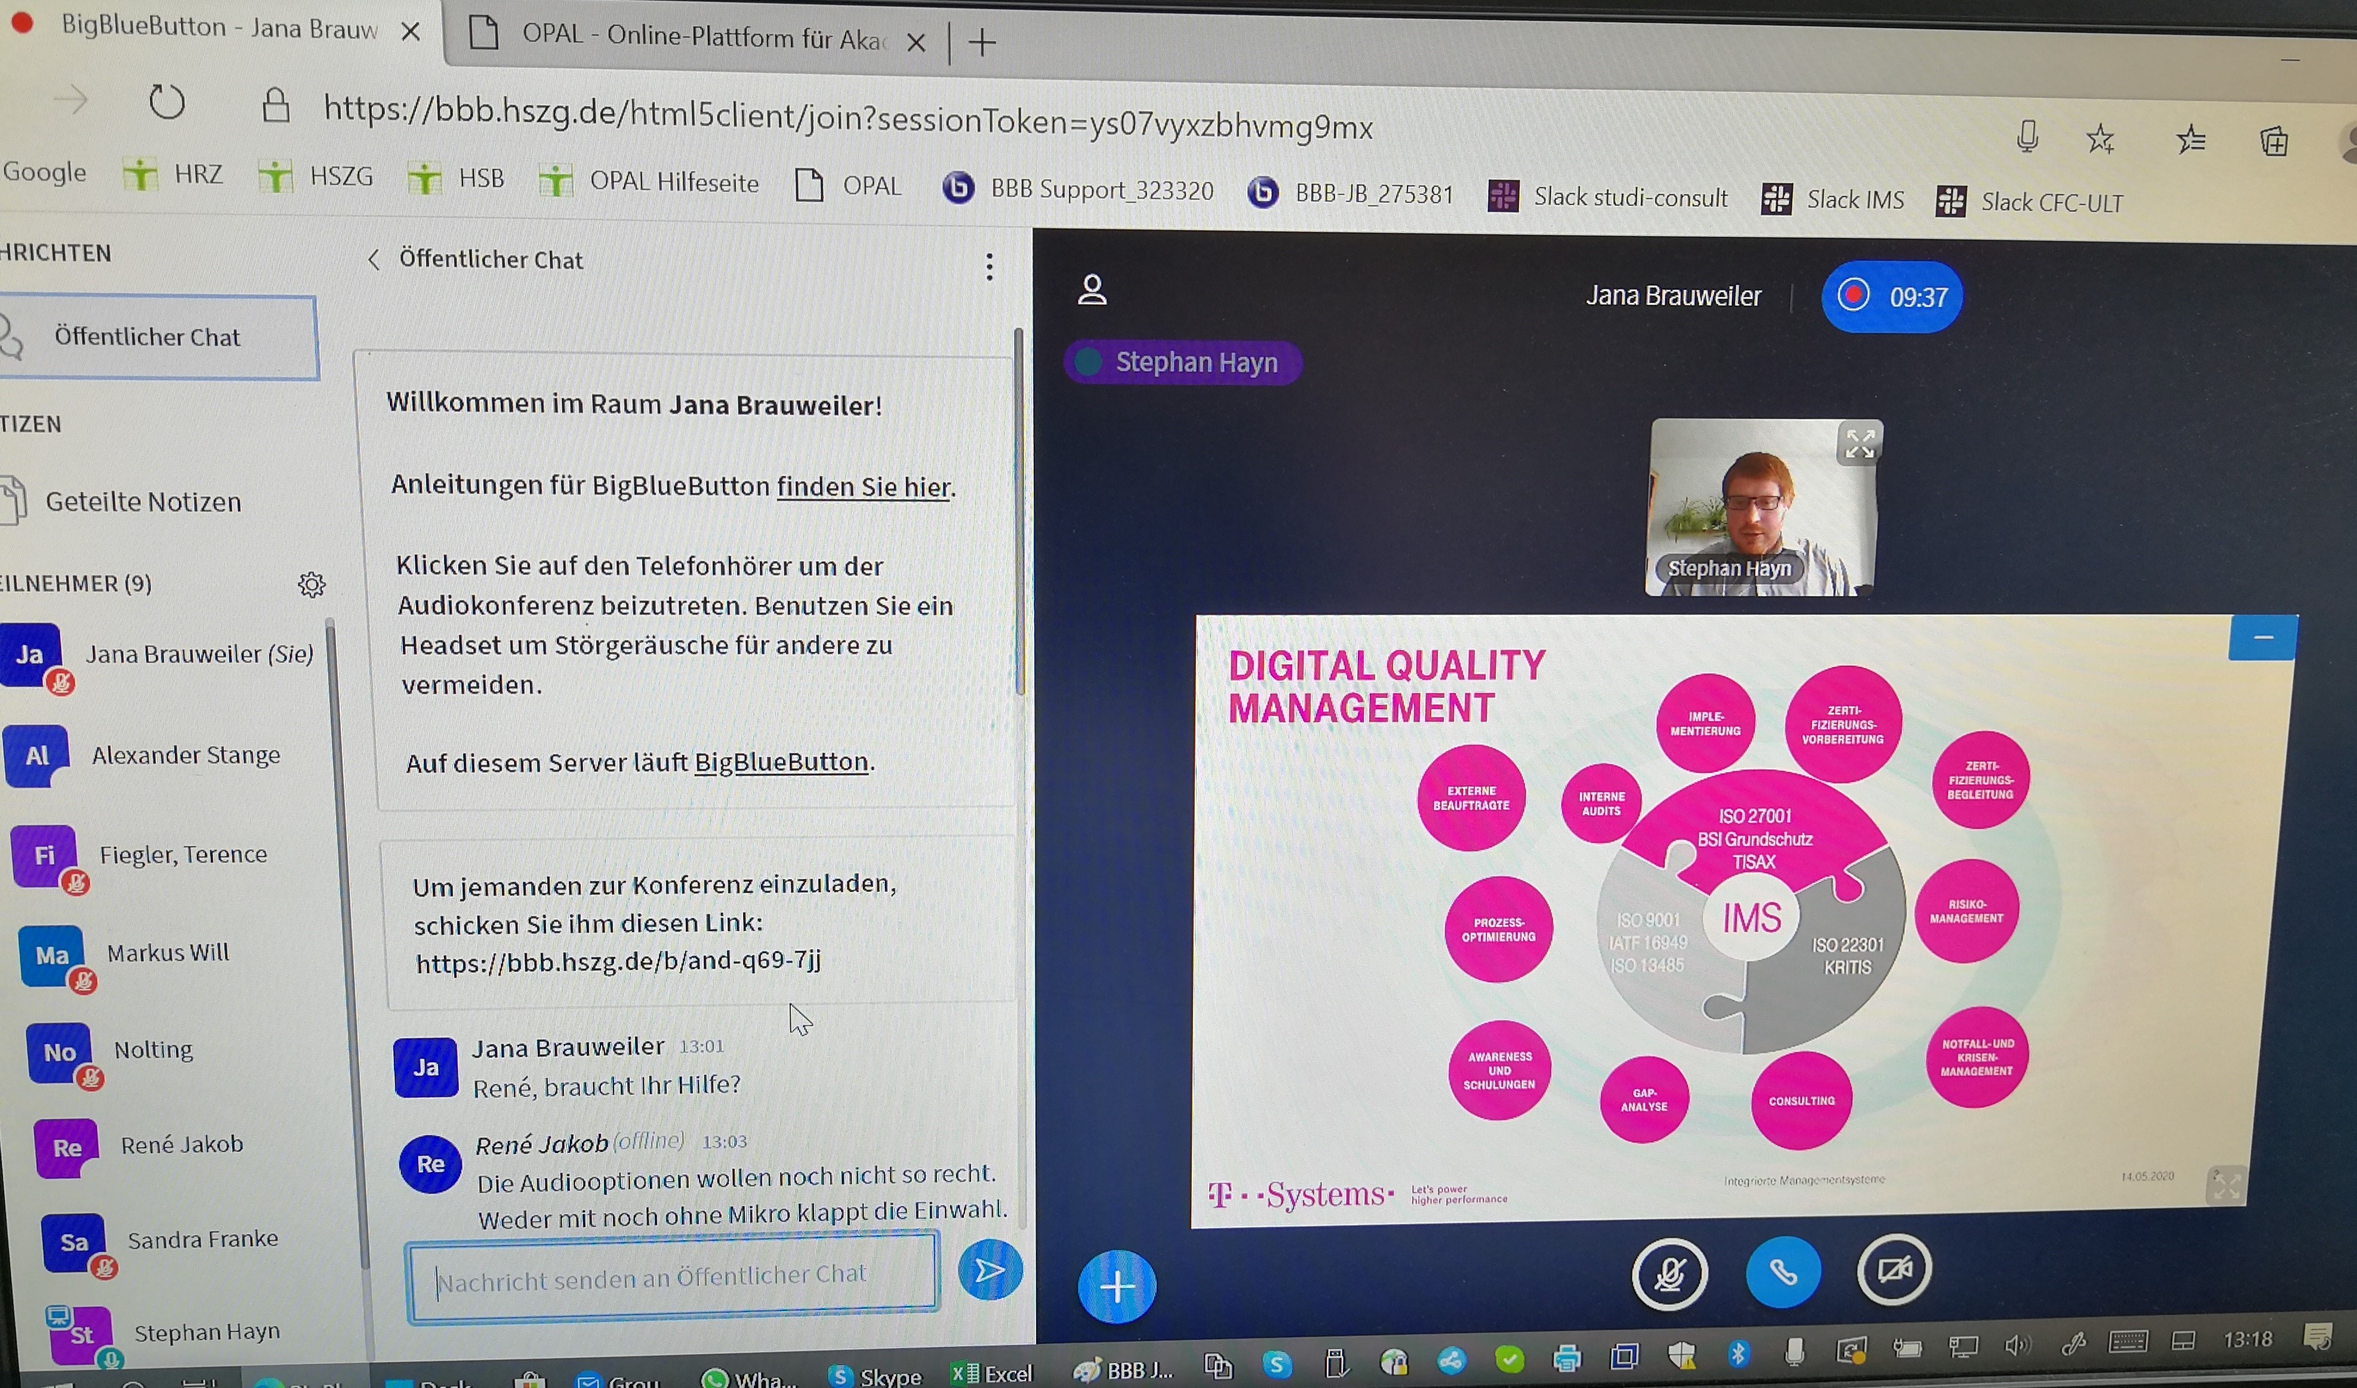Screen dimensions: 2357x1388
Task: Toggle webcam sharing button
Action: tap(1894, 1269)
